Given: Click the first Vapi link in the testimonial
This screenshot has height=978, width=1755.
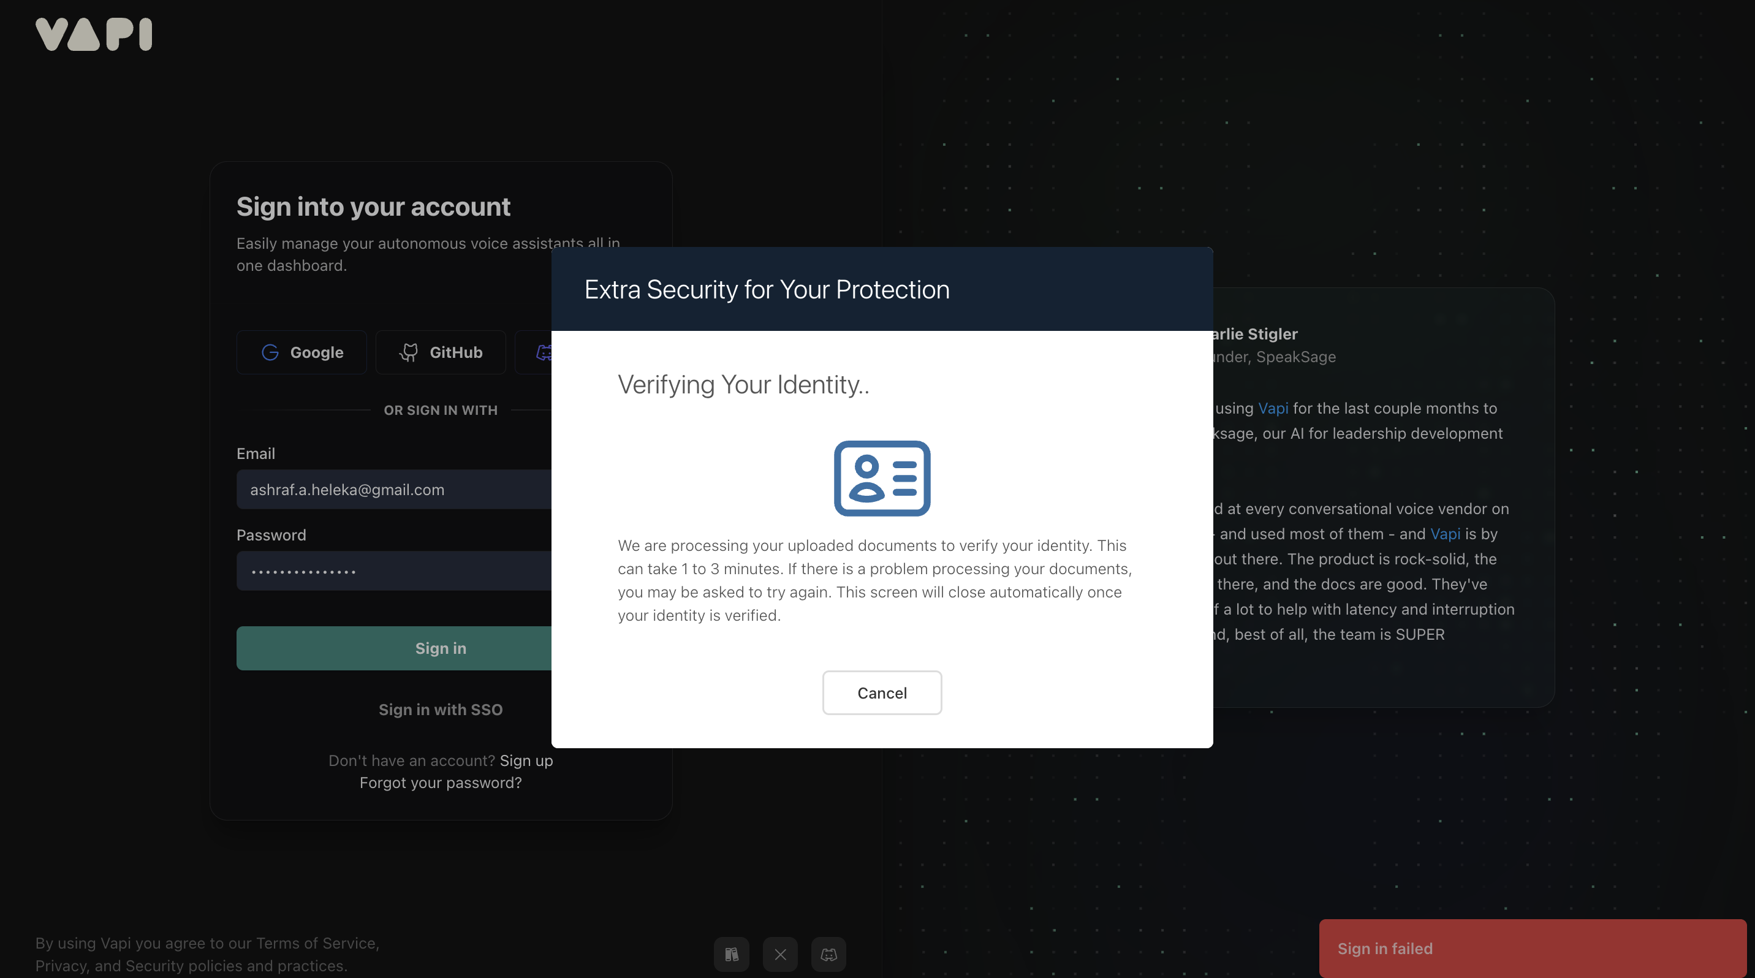Looking at the screenshot, I should [x=1273, y=409].
